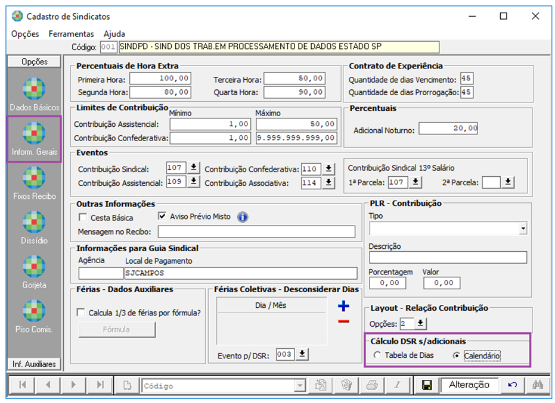This screenshot has height=403, width=555.
Task: Click the edit record icon in bottom toolbar
Action: tap(321, 385)
